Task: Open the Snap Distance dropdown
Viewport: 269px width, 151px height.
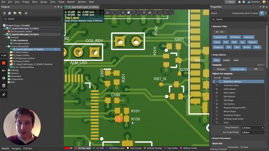Action: point(263,128)
